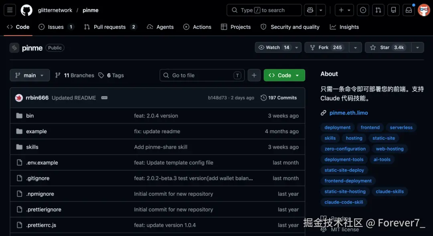Open the feat: 2.0.4 version commit
This screenshot has width=433, height=236.
pyautogui.click(x=156, y=116)
